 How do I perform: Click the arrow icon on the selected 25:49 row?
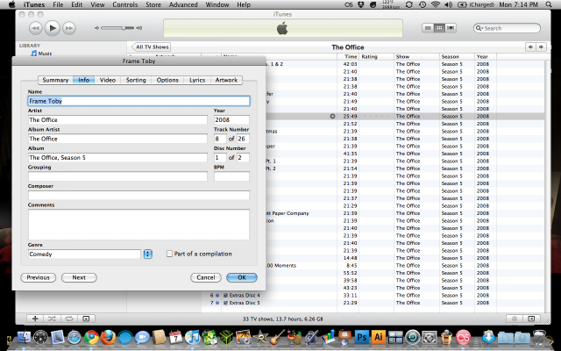tap(332, 116)
